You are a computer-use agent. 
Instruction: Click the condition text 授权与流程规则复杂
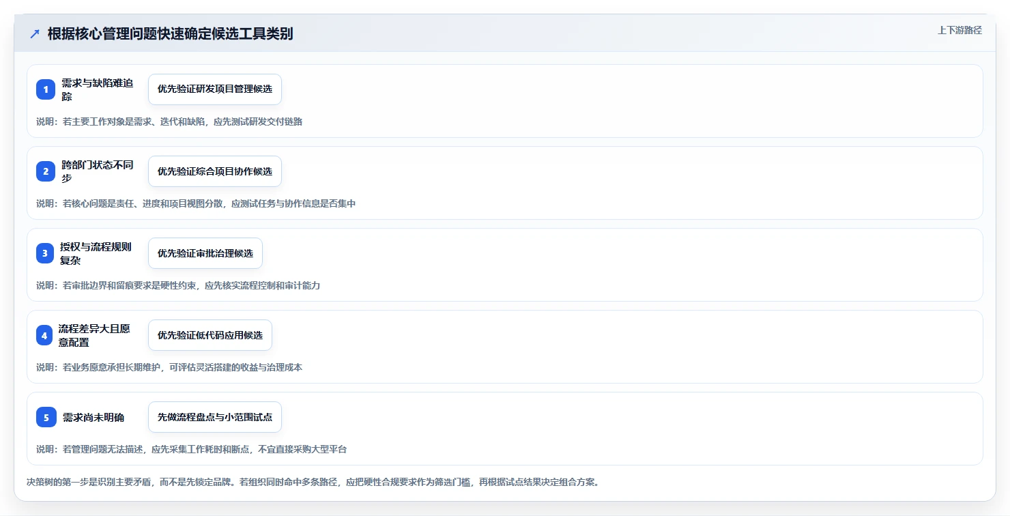point(96,253)
